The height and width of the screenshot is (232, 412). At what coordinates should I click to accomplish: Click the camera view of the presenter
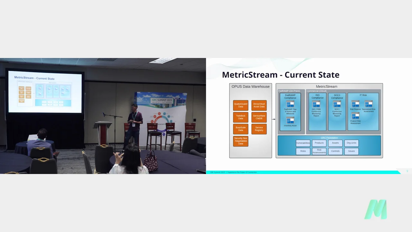click(x=103, y=116)
